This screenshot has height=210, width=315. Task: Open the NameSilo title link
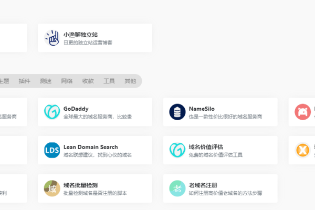pyautogui.click(x=202, y=109)
